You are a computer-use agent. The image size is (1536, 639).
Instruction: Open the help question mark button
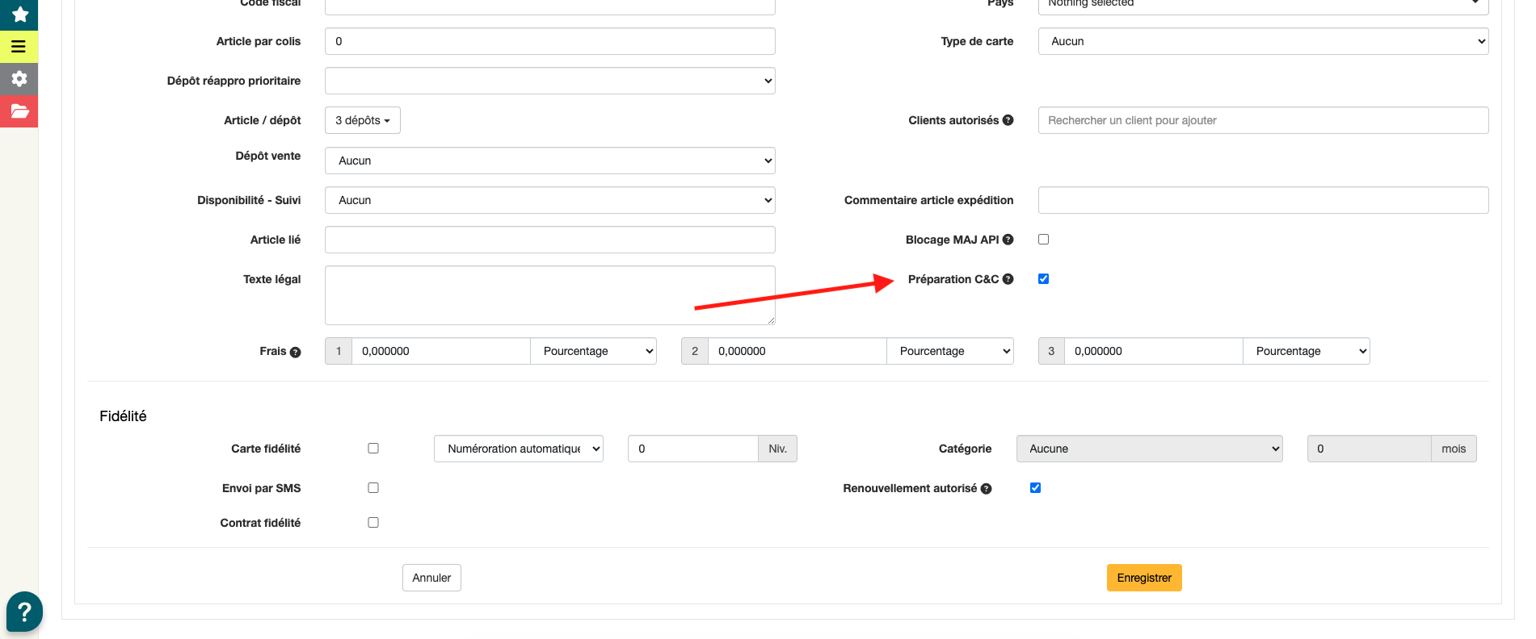click(x=24, y=612)
